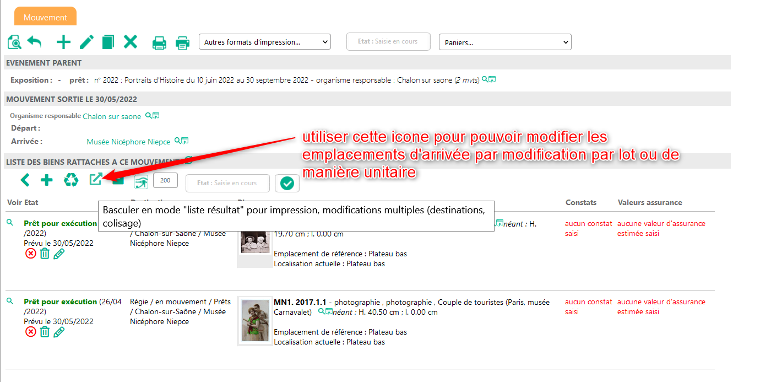Click the first printer icon
782x382 pixels.
(x=159, y=43)
